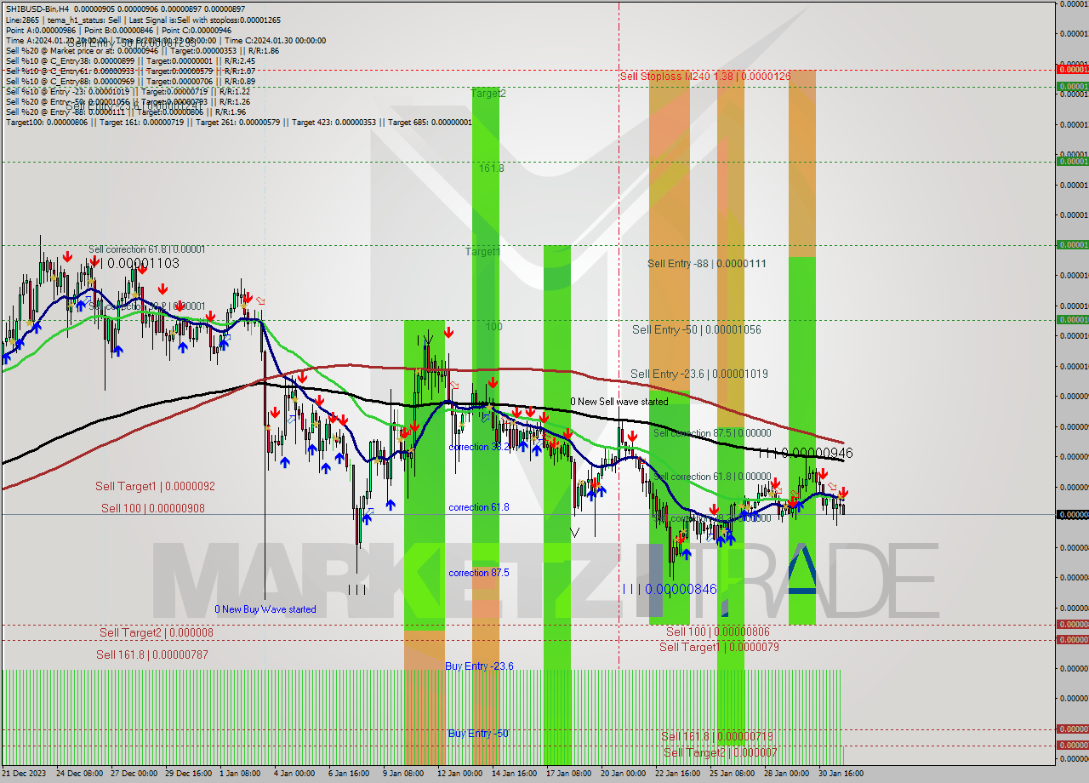Click the black current-price tag on price axis
The width and height of the screenshot is (1089, 783).
(x=1072, y=514)
